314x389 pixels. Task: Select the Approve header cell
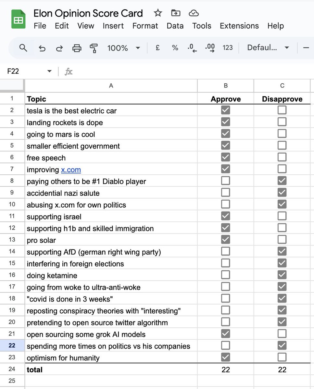click(226, 99)
